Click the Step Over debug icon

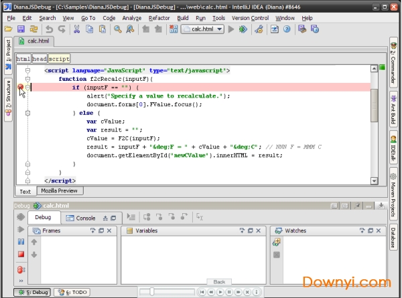click(x=147, y=217)
